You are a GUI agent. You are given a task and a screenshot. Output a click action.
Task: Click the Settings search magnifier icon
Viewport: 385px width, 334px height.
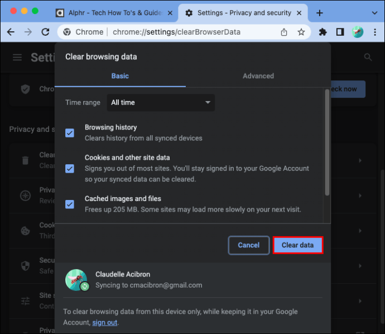pos(368,58)
